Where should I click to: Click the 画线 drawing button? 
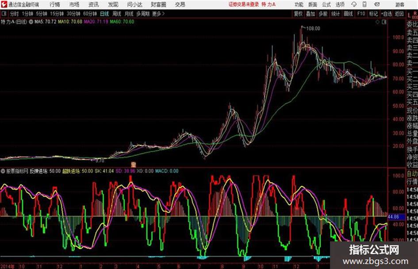(x=349, y=14)
